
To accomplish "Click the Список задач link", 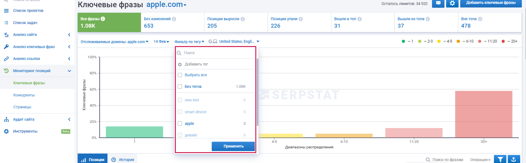I will (25, 23).
